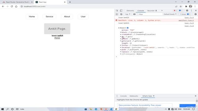Open the Default levels dropdown

170,14
